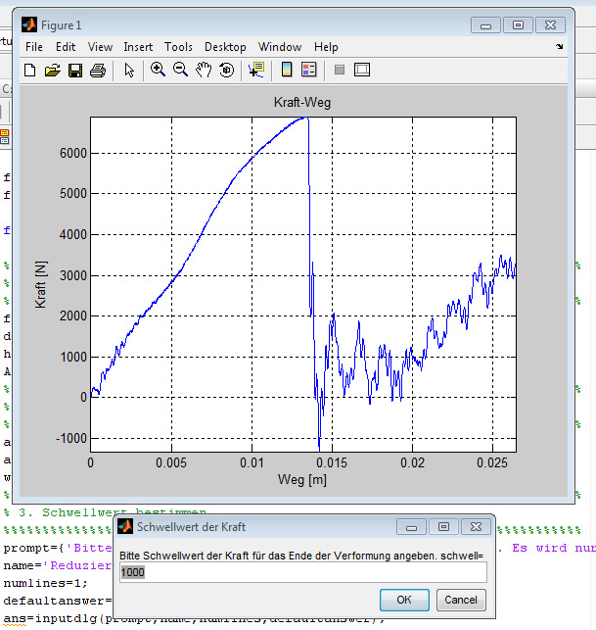Print the figure using the printer icon
The image size is (596, 630).
(x=98, y=70)
